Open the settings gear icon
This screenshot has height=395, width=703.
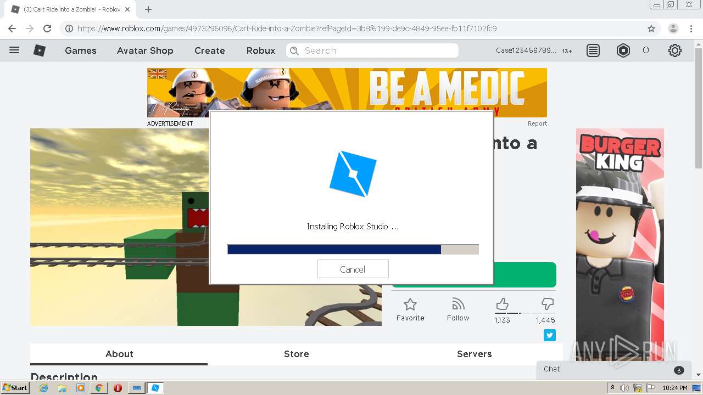click(x=675, y=50)
